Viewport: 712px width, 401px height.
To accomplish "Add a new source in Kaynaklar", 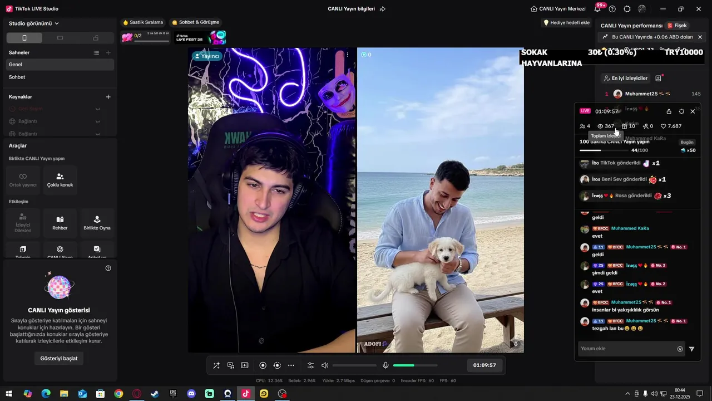I will 108,97.
